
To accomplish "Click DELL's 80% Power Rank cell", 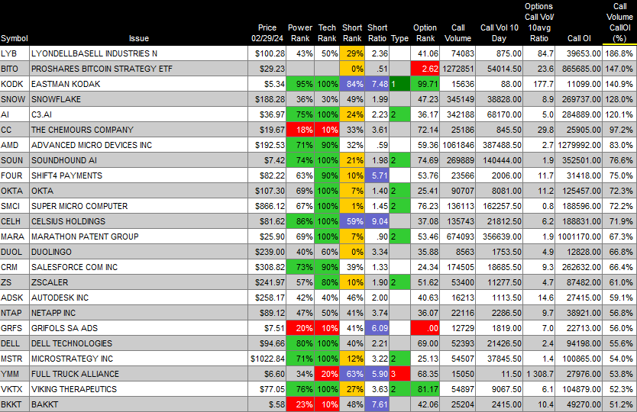I will (300, 343).
